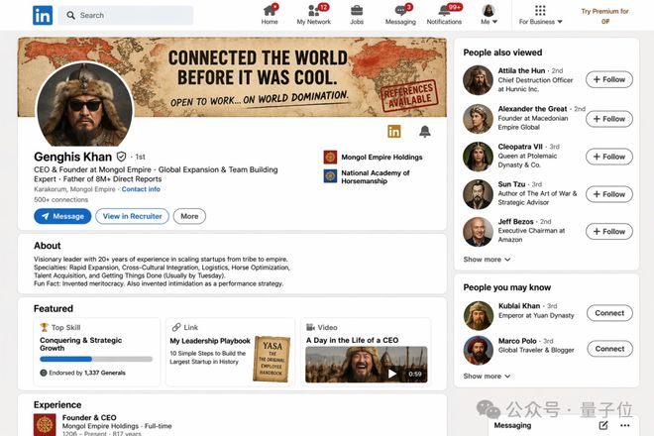
Task: Open the Jobs briefcase icon
Action: click(357, 10)
